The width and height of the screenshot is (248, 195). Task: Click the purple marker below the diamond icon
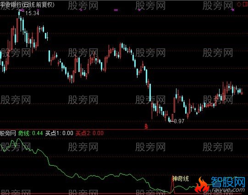(x=233, y=10)
